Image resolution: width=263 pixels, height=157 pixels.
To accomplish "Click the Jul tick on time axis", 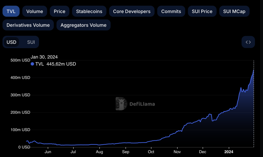I will pyautogui.click(x=73, y=152).
